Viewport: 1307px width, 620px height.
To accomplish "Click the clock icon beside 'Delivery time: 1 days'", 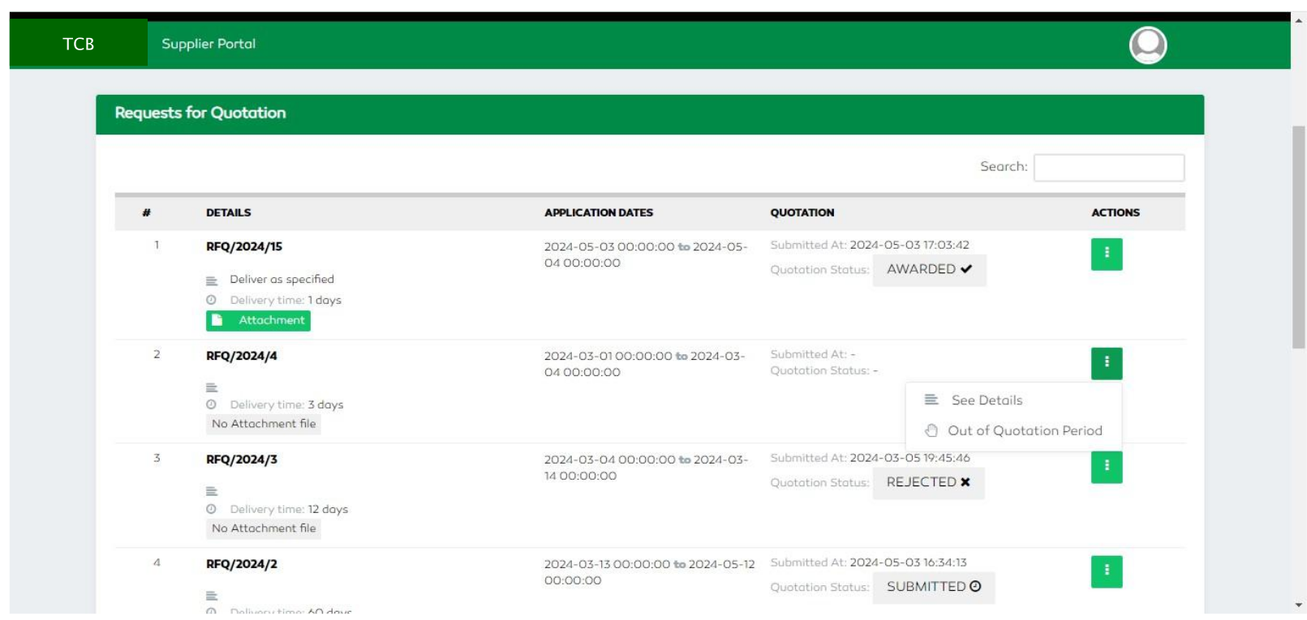I will click(x=211, y=300).
